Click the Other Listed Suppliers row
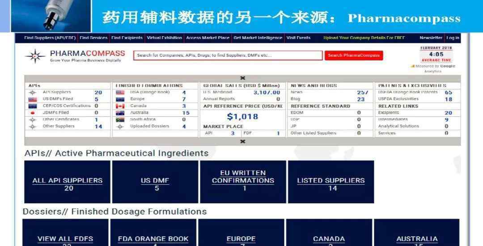This screenshot has width=483, height=246. tap(331, 133)
